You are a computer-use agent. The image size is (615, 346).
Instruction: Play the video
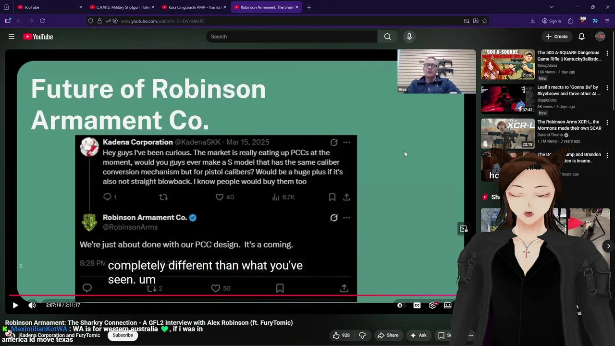[x=15, y=305]
